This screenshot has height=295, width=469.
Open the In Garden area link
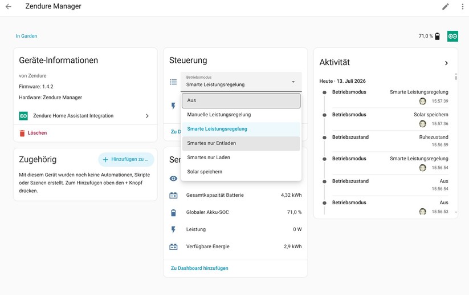[x=26, y=36]
